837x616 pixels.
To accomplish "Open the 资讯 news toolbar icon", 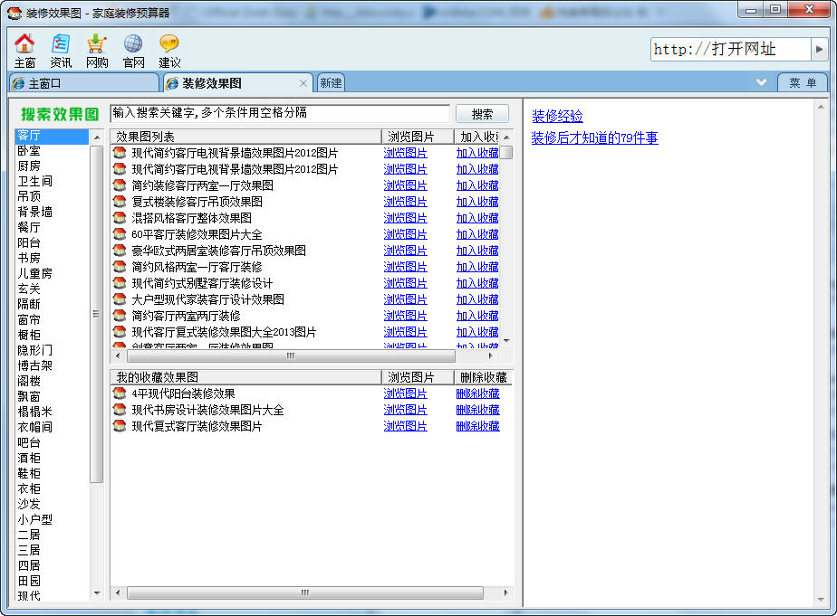I will (x=61, y=51).
